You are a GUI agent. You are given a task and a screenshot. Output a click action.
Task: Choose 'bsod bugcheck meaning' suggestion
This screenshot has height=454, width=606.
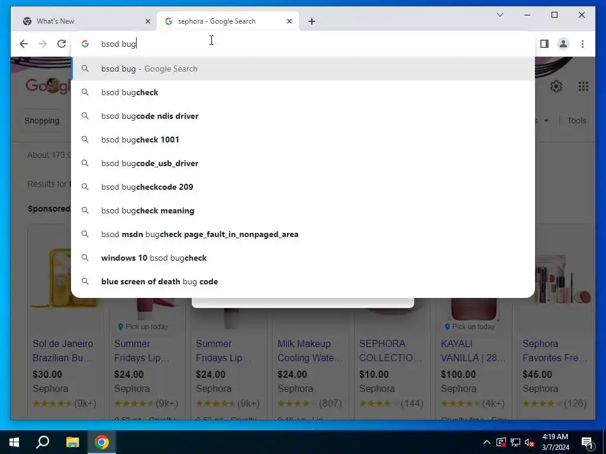click(x=304, y=210)
